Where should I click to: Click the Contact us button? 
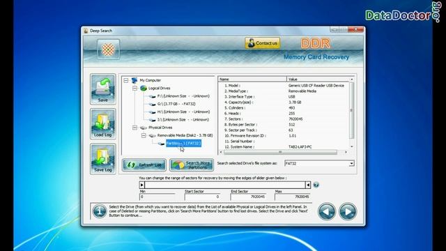pyautogui.click(x=263, y=43)
